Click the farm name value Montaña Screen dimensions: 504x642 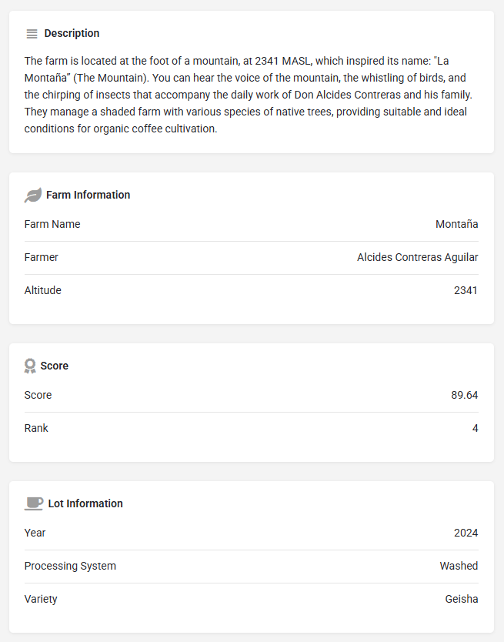pos(456,224)
